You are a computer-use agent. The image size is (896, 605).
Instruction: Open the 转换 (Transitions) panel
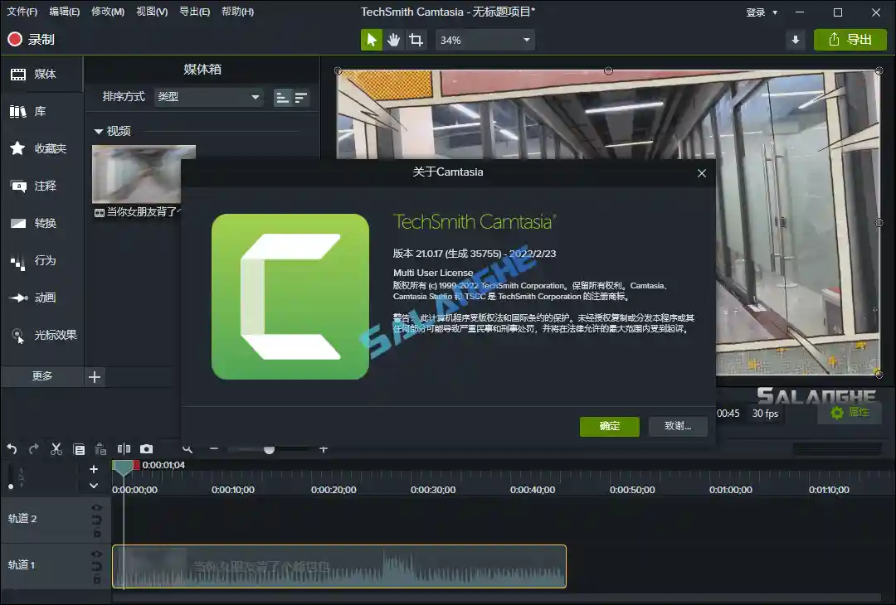pyautogui.click(x=42, y=224)
